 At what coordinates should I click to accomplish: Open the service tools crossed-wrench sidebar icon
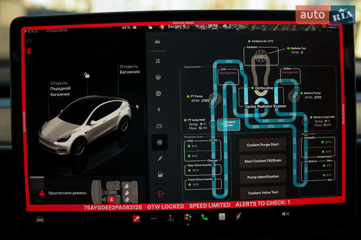(x=157, y=61)
